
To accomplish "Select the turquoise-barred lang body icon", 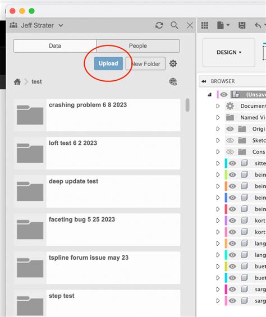I will [x=244, y=255].
